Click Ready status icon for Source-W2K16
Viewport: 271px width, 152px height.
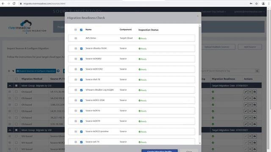(x=139, y=111)
